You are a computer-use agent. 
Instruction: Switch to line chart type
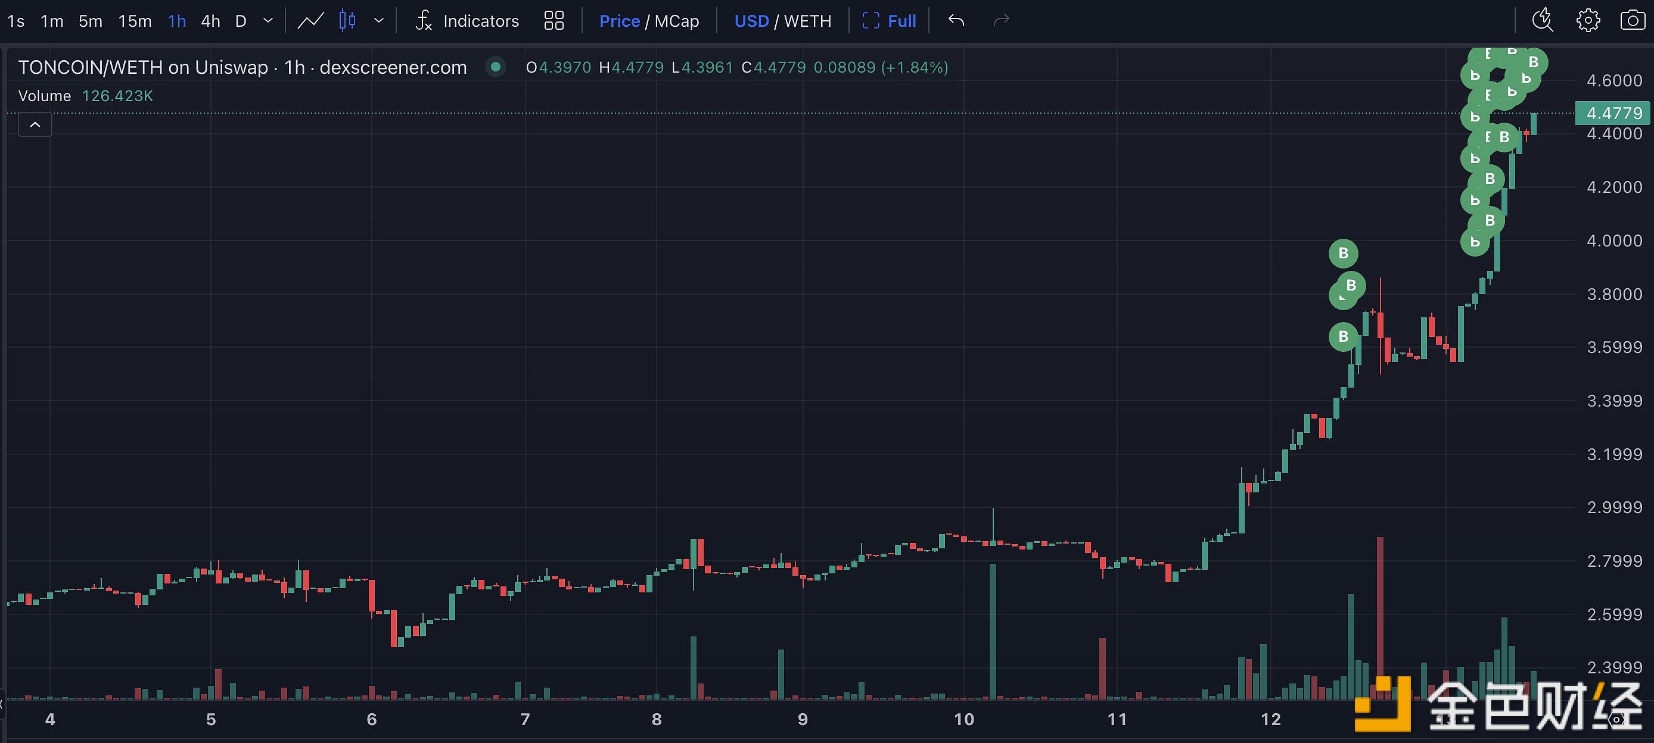pyautogui.click(x=311, y=21)
